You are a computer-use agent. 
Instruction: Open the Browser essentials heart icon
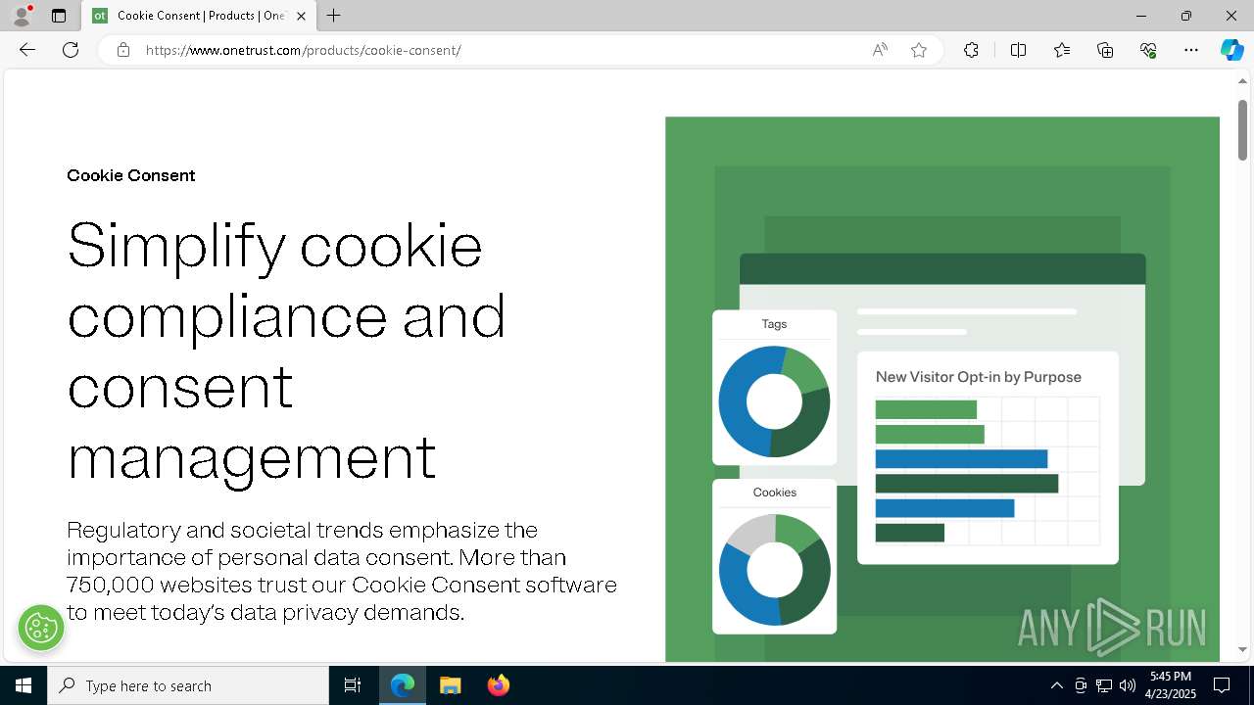click(1148, 50)
